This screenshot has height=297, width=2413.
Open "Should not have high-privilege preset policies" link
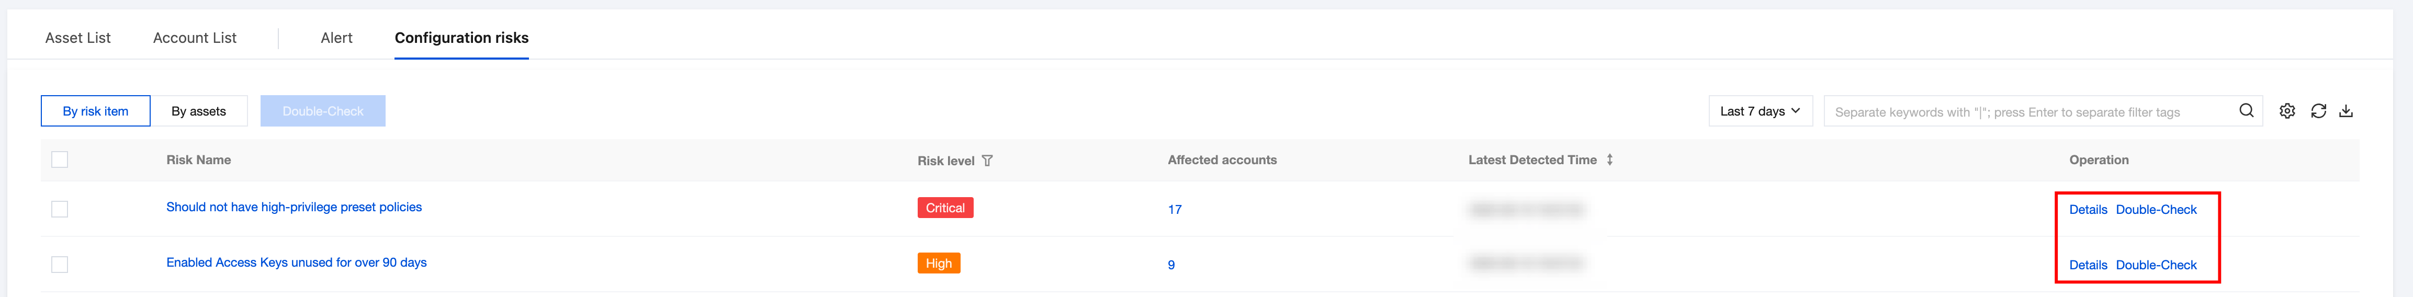pos(294,207)
